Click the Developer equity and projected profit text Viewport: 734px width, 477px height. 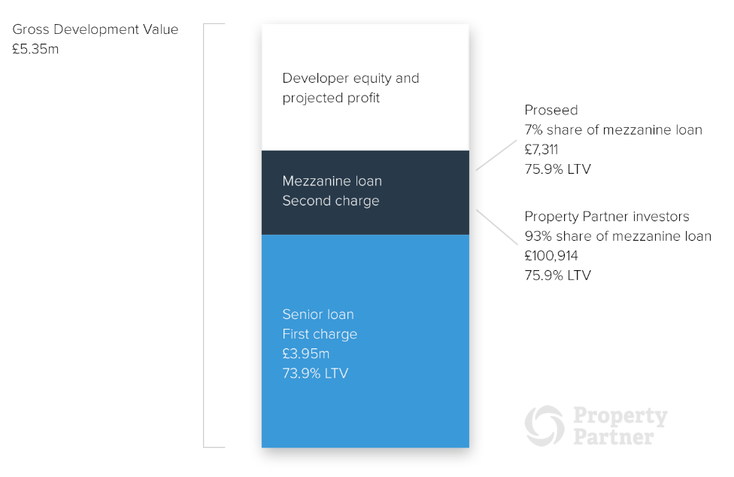pyautogui.click(x=350, y=88)
